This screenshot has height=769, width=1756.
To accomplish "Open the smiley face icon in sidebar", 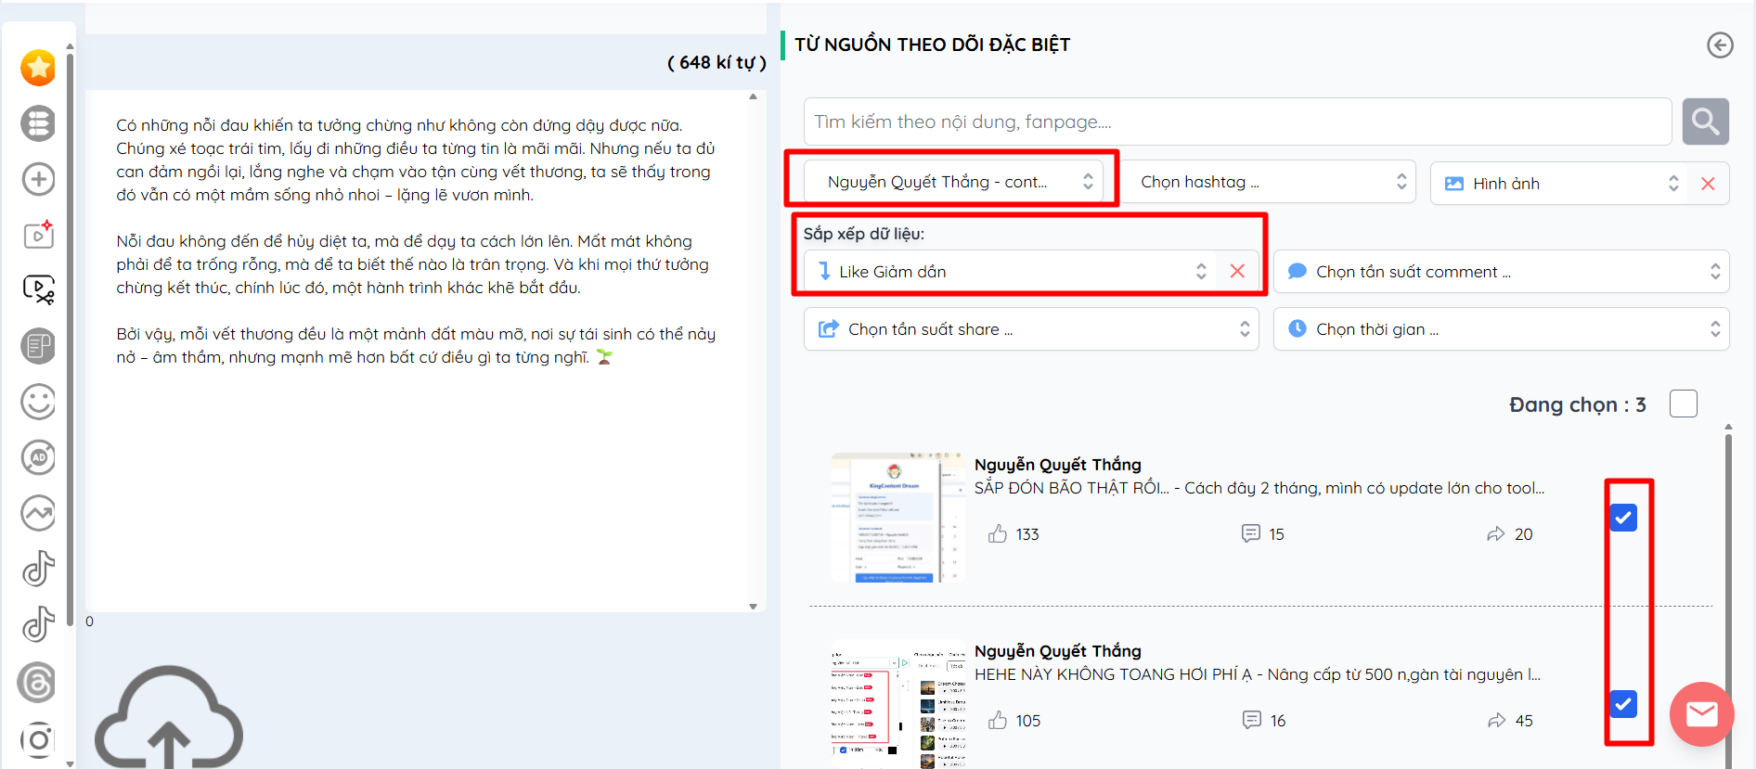I will click(x=38, y=402).
